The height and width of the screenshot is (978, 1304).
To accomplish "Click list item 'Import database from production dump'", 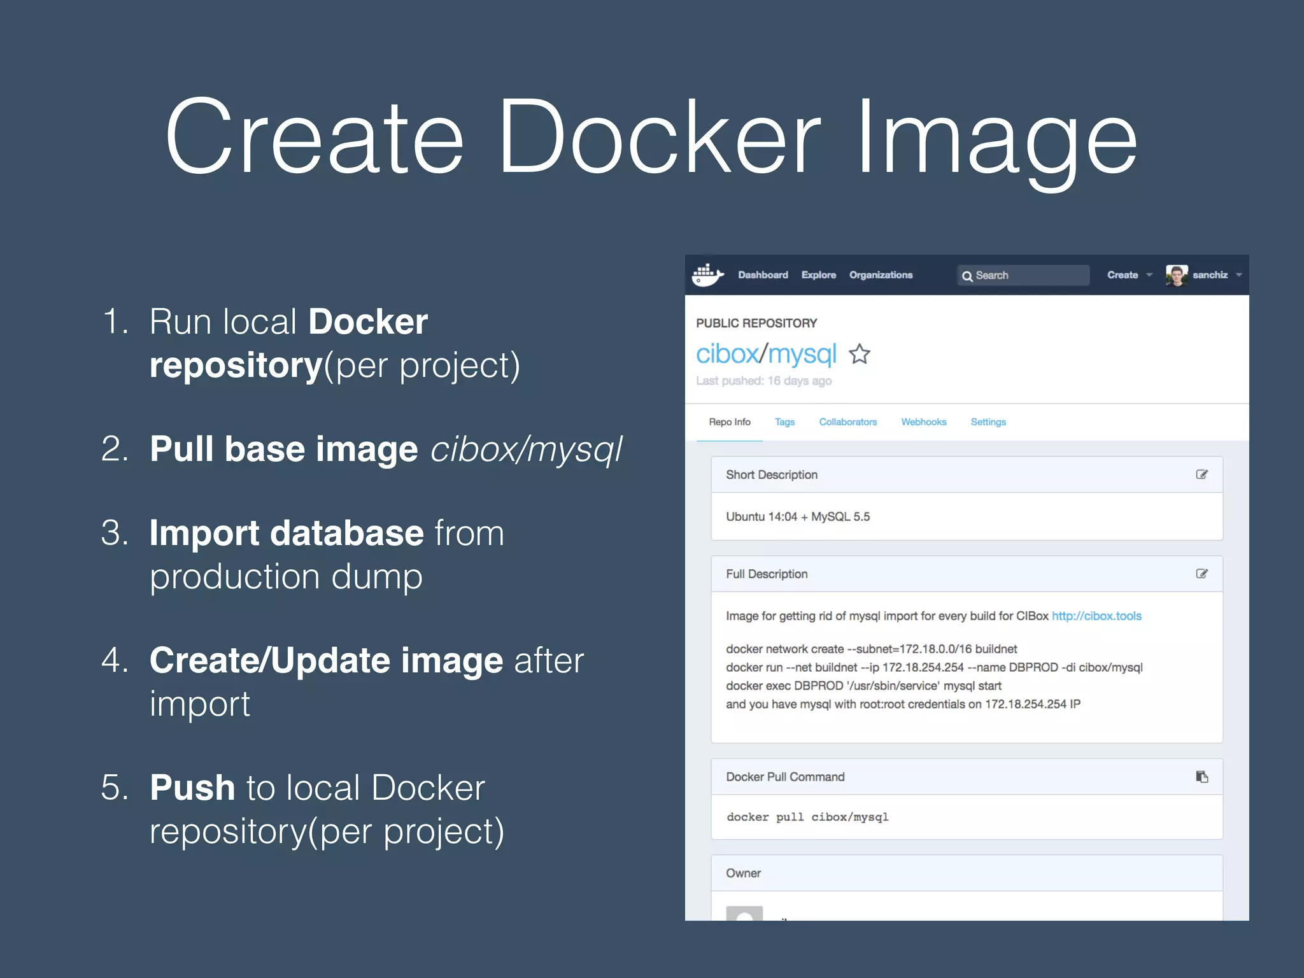I will (x=327, y=555).
